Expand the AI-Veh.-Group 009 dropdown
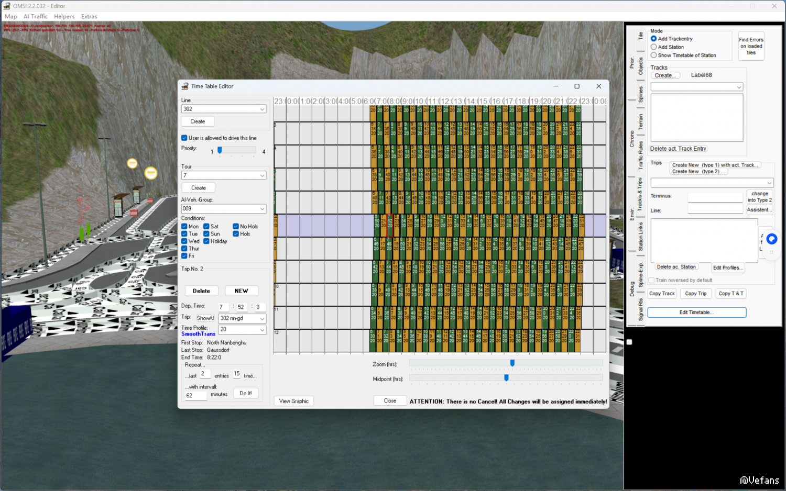This screenshot has width=786, height=491. [262, 209]
